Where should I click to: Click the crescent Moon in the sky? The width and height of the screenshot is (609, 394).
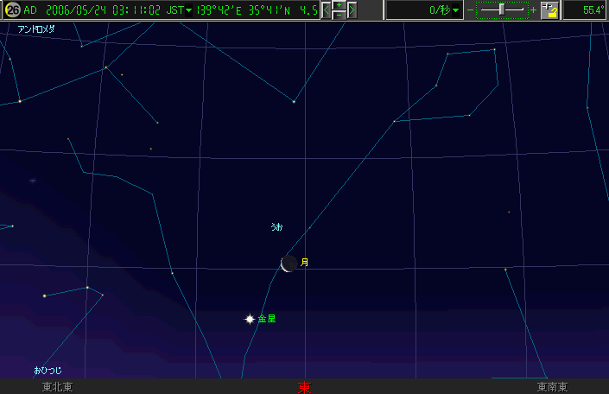click(289, 264)
